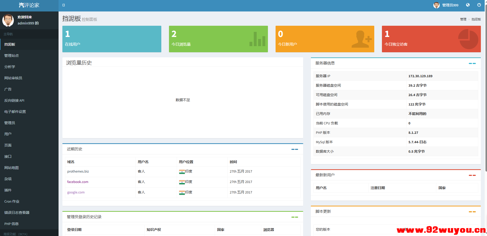Open the admin avatar in the sidebar
The height and width of the screenshot is (236, 487).
pos(8,20)
